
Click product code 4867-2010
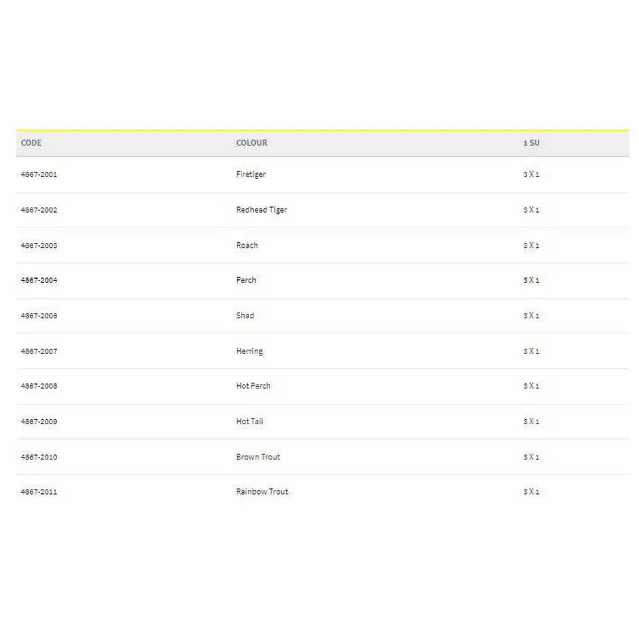pos(39,457)
